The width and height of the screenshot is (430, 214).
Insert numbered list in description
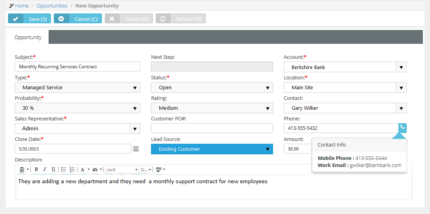[72, 169]
